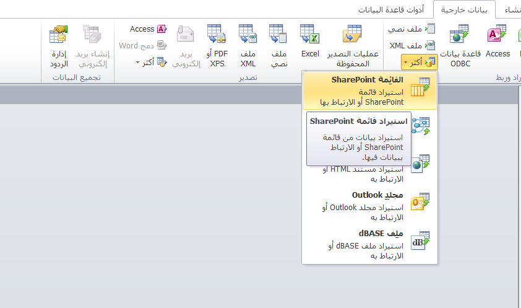521x308 pixels.
Task: Switch to أدوات قاعدة البيانات tab
Action: click(x=391, y=10)
